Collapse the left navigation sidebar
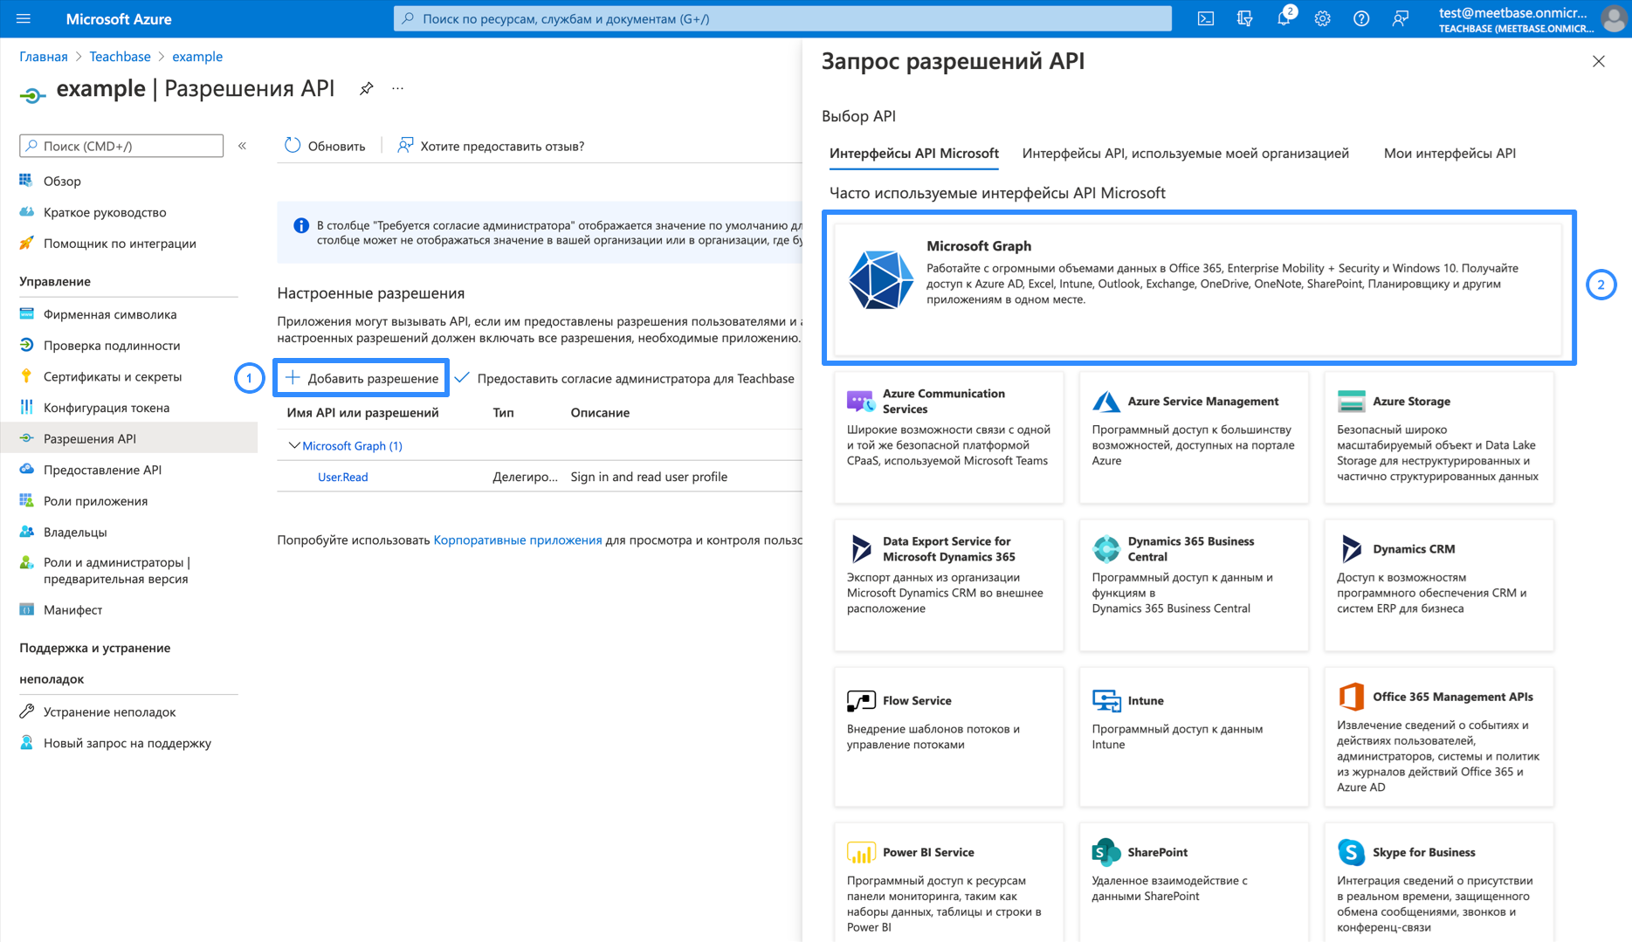This screenshot has height=942, width=1632. 243,146
